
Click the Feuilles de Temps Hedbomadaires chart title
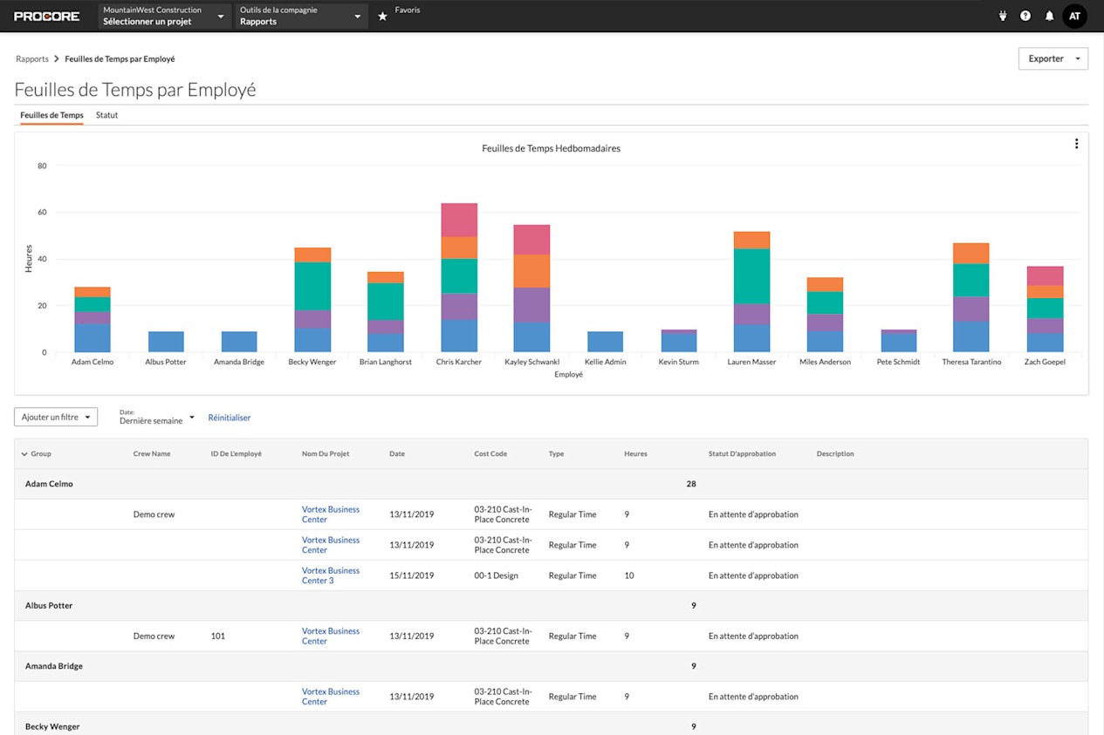(x=551, y=148)
